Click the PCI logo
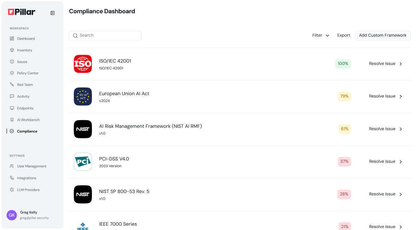Screen dimensions: 418x230 (x=83, y=162)
